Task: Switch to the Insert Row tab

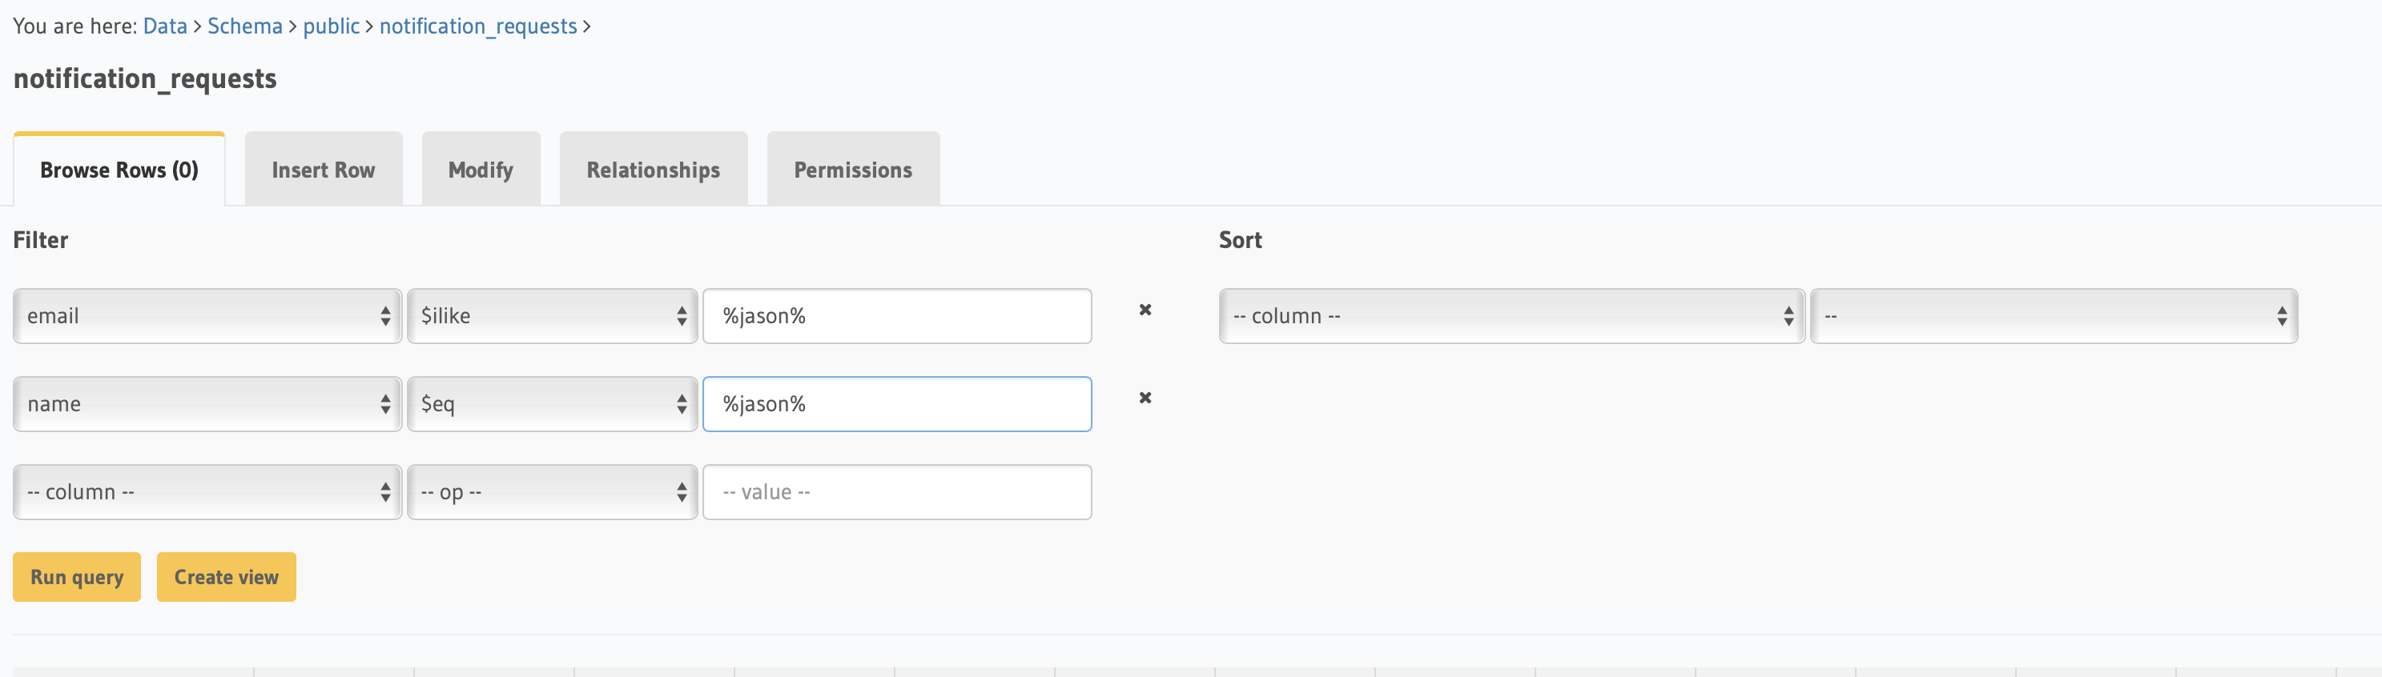Action: [324, 170]
